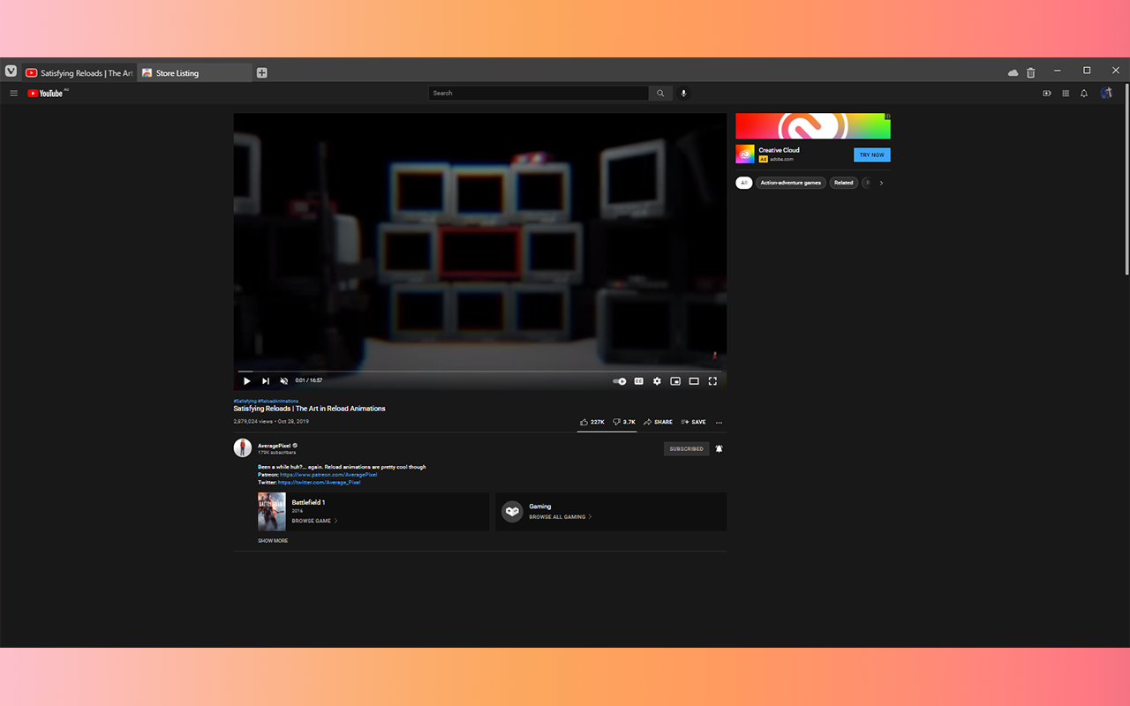
Task: Expand the description with Show More
Action: click(272, 540)
